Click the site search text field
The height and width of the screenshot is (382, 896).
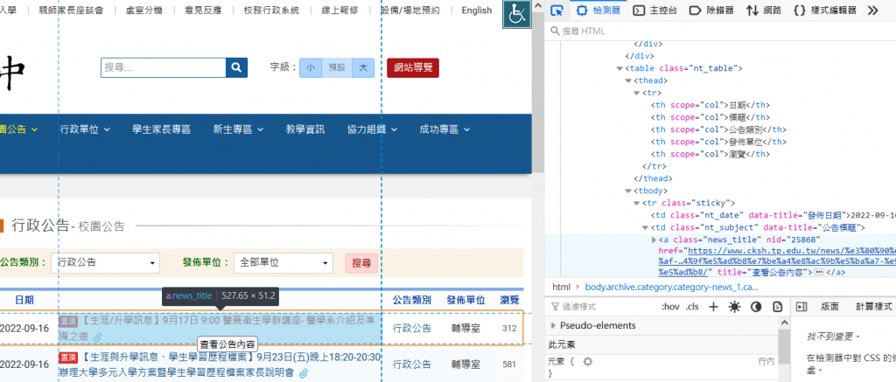click(x=164, y=68)
